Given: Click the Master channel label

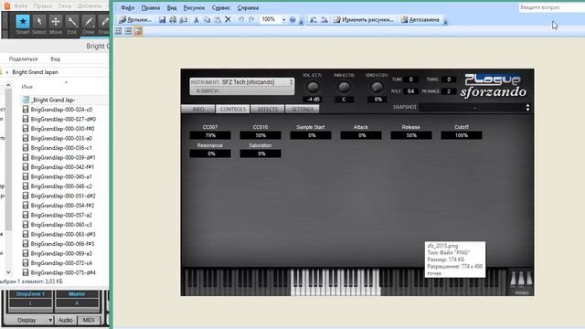Looking at the screenshot, I should click(77, 294).
